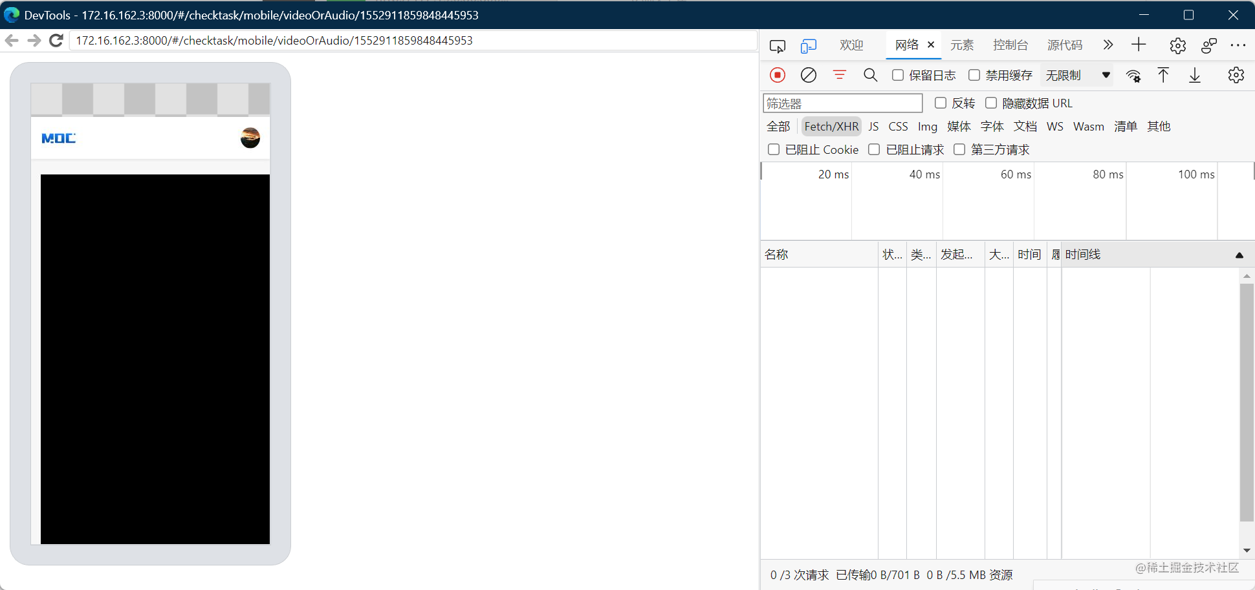1255x590 pixels.
Task: Check 已阻止 Cookie checkbox
Action: (774, 149)
